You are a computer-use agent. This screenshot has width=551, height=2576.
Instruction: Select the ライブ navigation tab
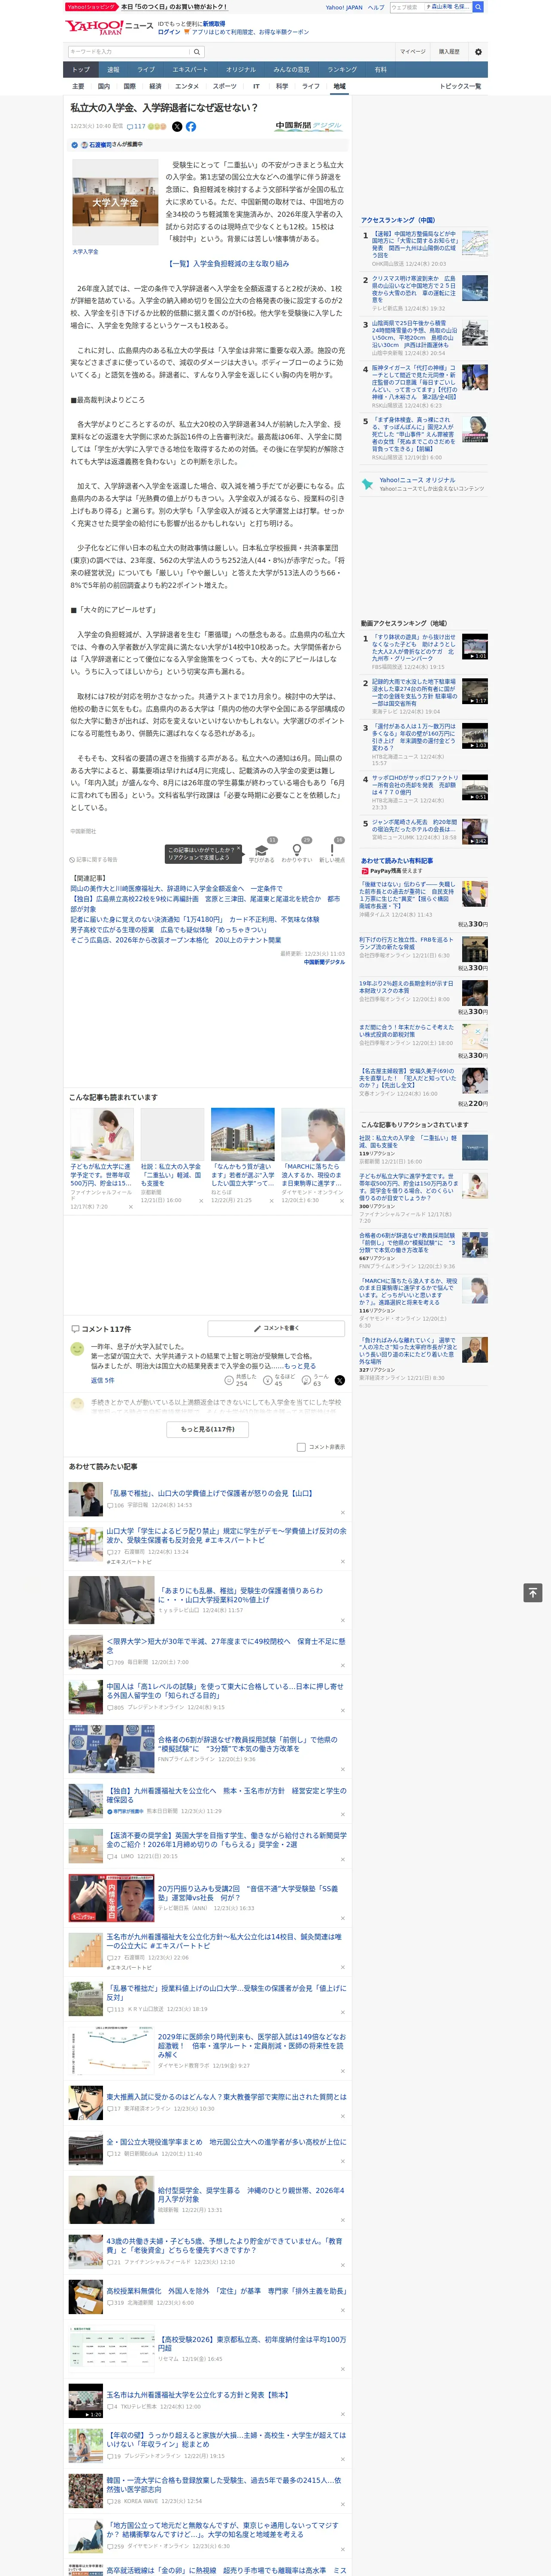pos(146,70)
